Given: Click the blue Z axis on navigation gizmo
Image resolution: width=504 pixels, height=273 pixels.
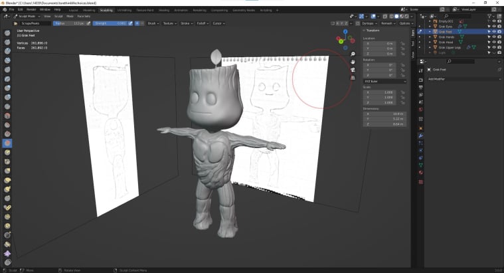Looking at the screenshot, I should pos(345,33).
